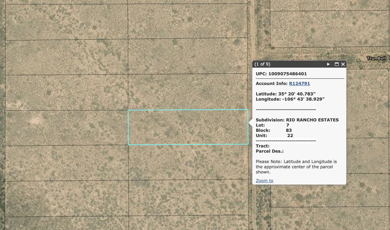Select the parcel directly above highlighted lot
Image resolution: width=390 pixels, height=230 pixels.
188,92
